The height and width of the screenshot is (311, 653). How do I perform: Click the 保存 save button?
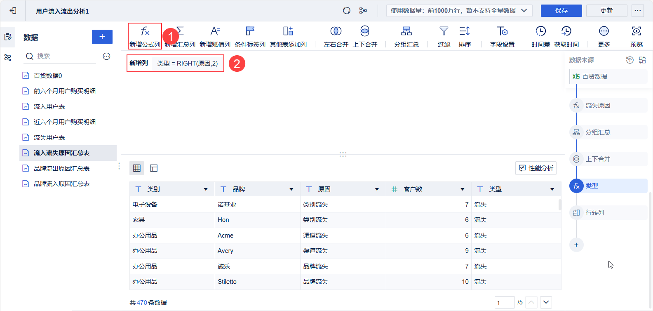(561, 11)
